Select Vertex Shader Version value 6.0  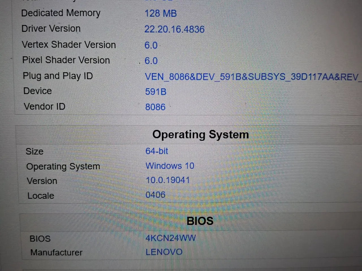click(151, 45)
